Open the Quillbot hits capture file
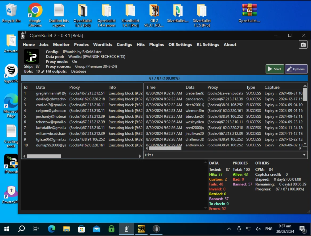This screenshot has width=311, height=236. (59, 15)
